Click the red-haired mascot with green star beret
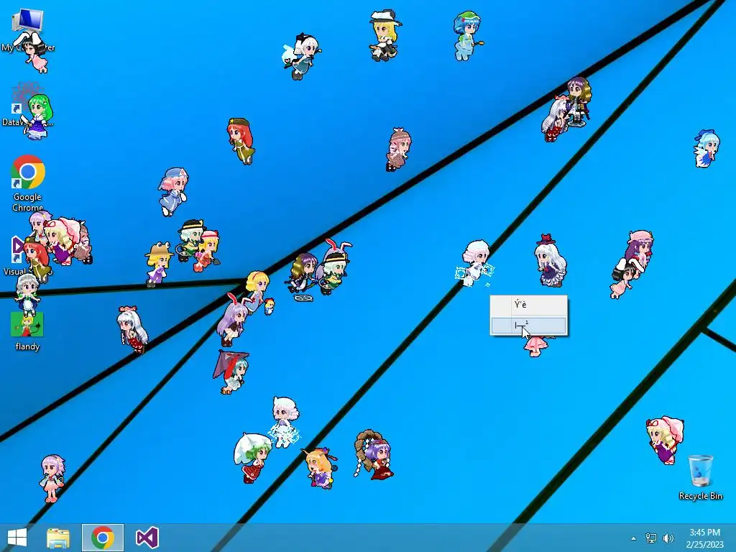This screenshot has width=736, height=552. 241,141
